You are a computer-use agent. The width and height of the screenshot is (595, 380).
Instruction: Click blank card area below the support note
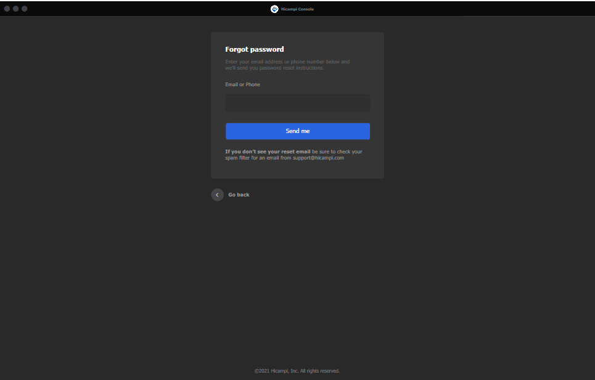[x=297, y=171]
